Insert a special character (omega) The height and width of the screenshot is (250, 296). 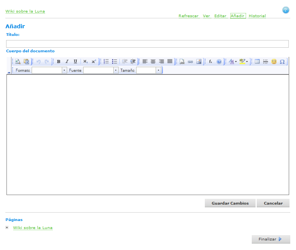click(282, 61)
